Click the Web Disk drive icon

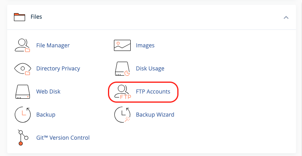(x=23, y=92)
